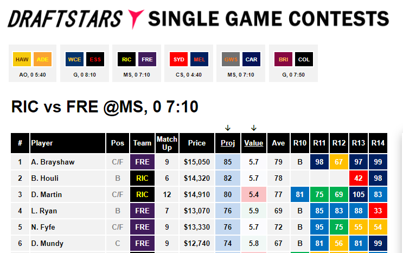The width and height of the screenshot is (403, 253).
Task: Click L. Ryan's red R14 score of 33
Action: (x=378, y=211)
